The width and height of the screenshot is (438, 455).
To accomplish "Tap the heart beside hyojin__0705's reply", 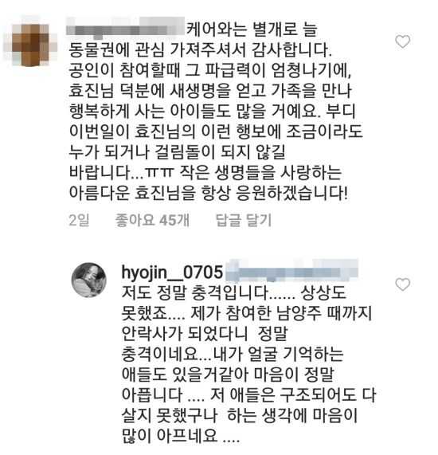I will click(403, 284).
